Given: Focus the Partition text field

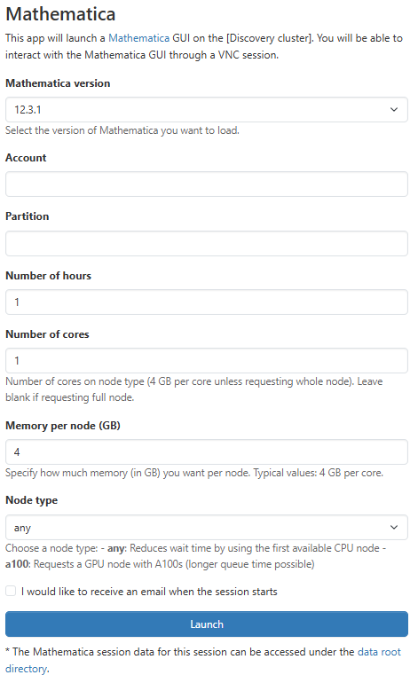Looking at the screenshot, I should tap(206, 243).
